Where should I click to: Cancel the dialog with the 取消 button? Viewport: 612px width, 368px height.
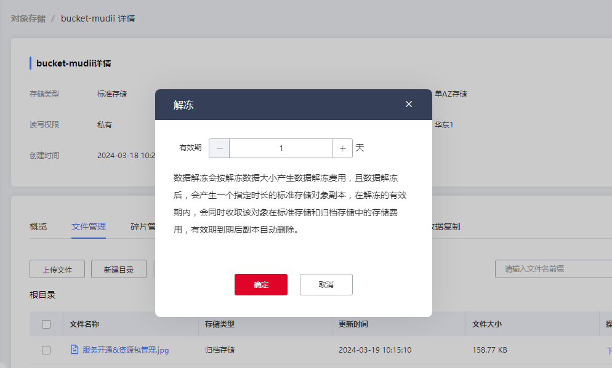tap(326, 284)
